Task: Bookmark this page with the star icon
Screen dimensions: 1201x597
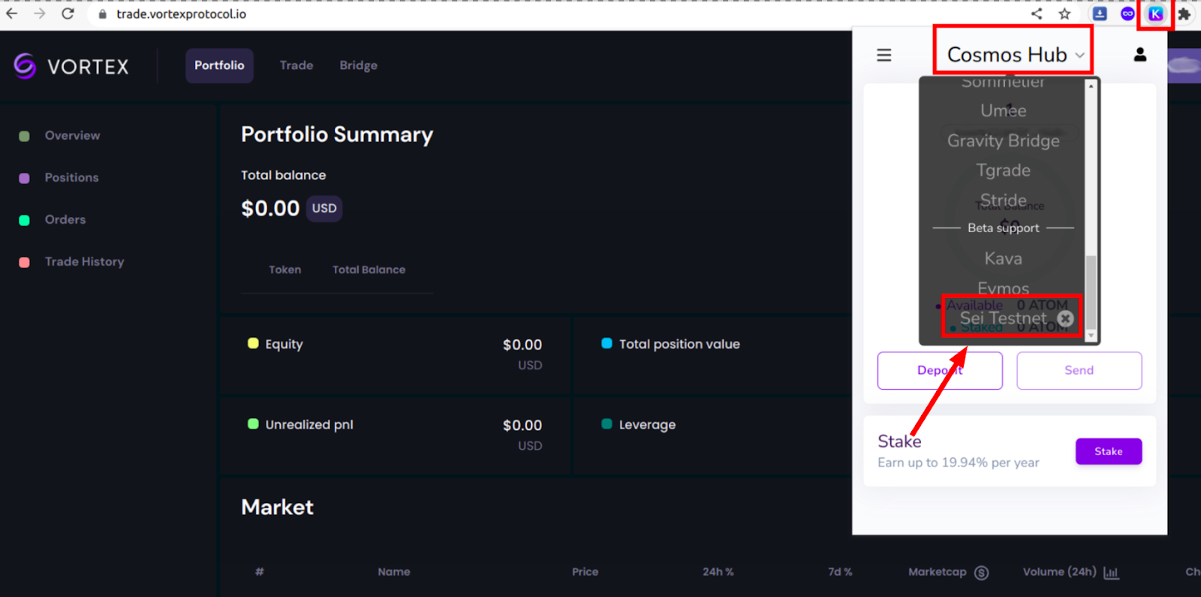Action: pos(1064,14)
